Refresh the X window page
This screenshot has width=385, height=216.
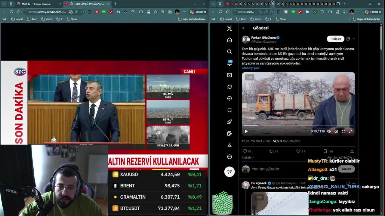[x=220, y=12]
